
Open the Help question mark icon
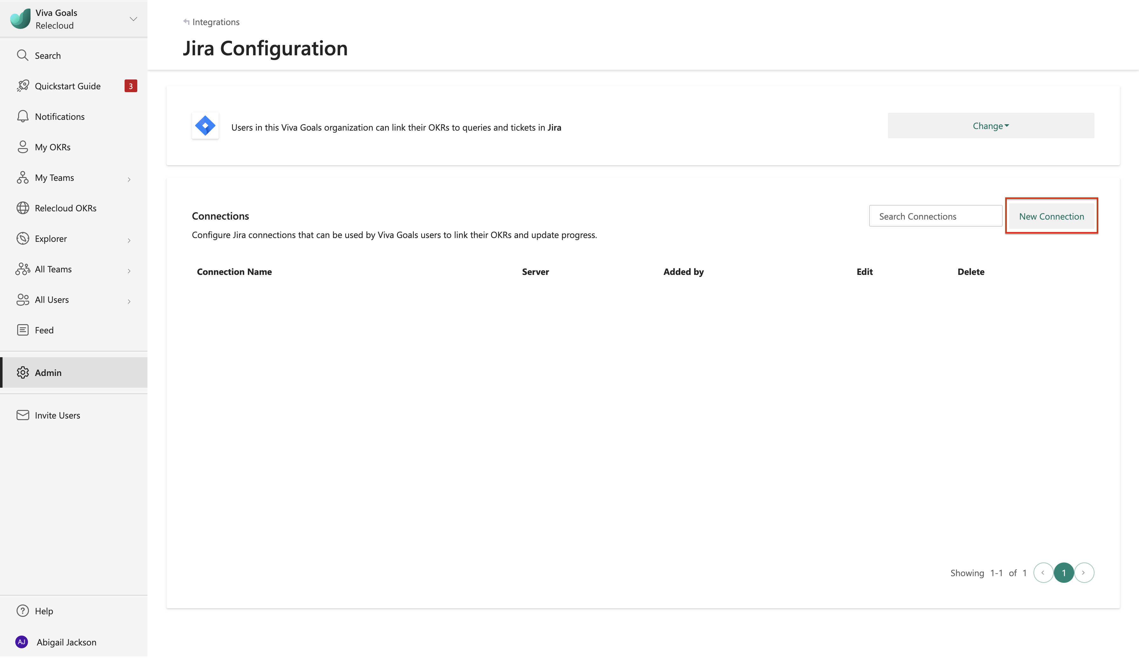coord(23,611)
